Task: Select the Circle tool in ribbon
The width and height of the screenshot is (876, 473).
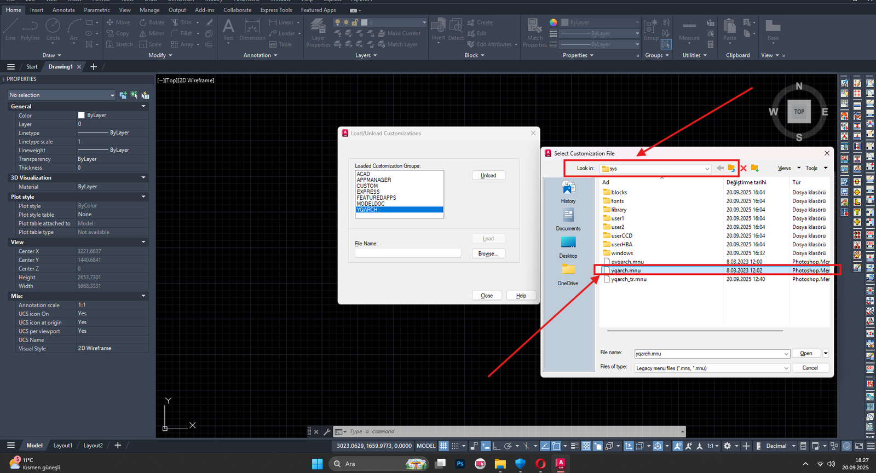Action: 53,30
